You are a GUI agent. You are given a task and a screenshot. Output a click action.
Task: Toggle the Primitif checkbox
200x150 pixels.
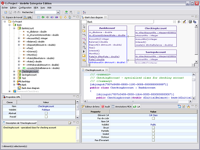pos(46,117)
